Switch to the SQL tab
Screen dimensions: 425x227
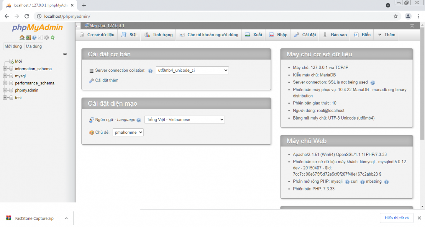pos(130,35)
